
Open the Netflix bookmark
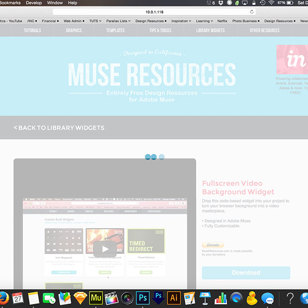tap(222, 21)
